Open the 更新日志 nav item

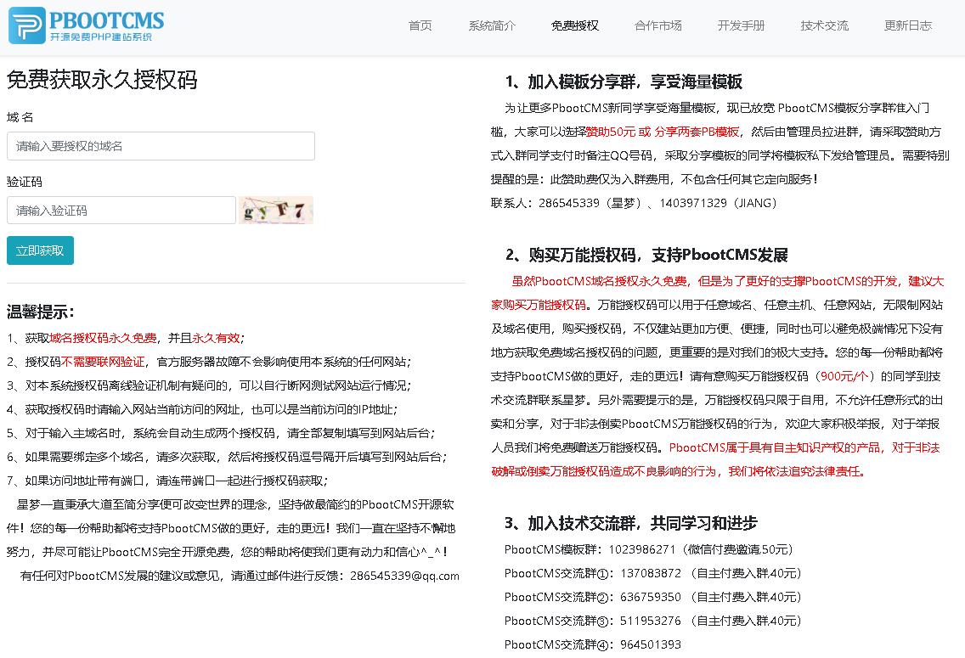tap(908, 25)
